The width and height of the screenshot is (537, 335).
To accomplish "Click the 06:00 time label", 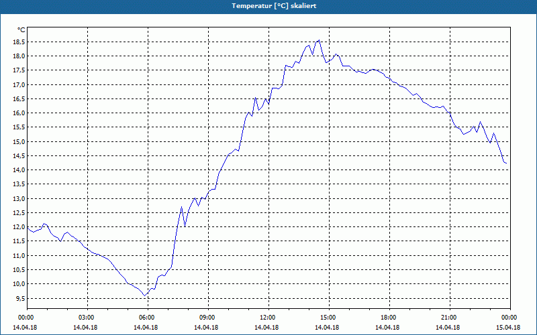I will click(146, 318).
